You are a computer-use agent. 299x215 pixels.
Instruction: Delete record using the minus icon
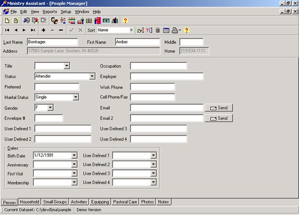pyautogui.click(x=61, y=30)
